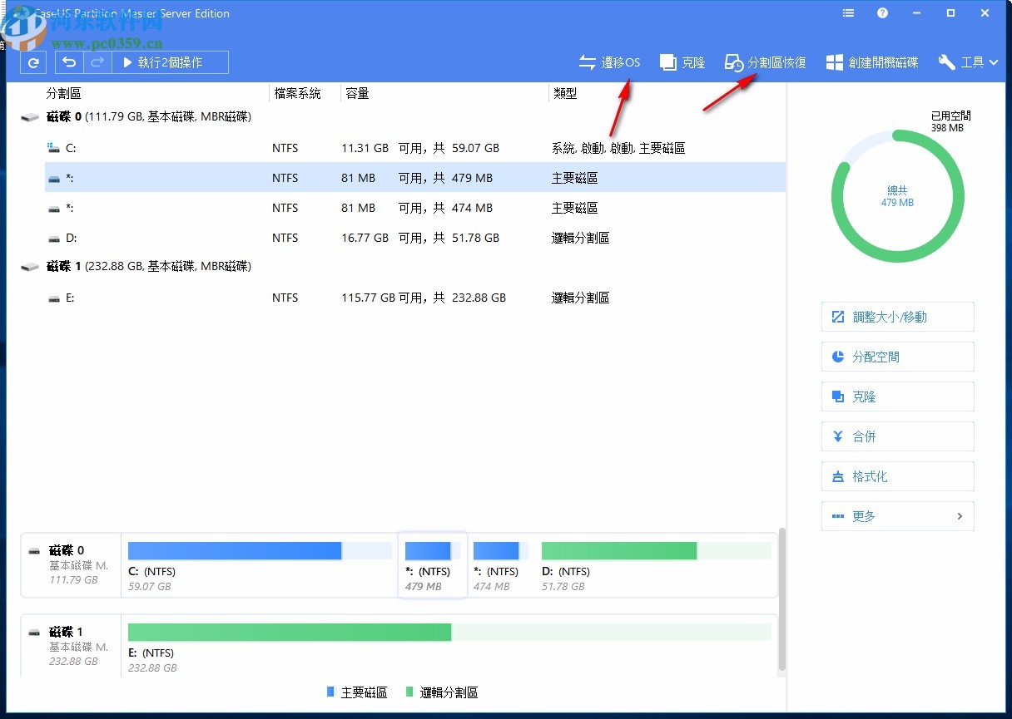Viewport: 1012px width, 719px height.
Task: Select the Migrate OS tool
Action: point(608,62)
